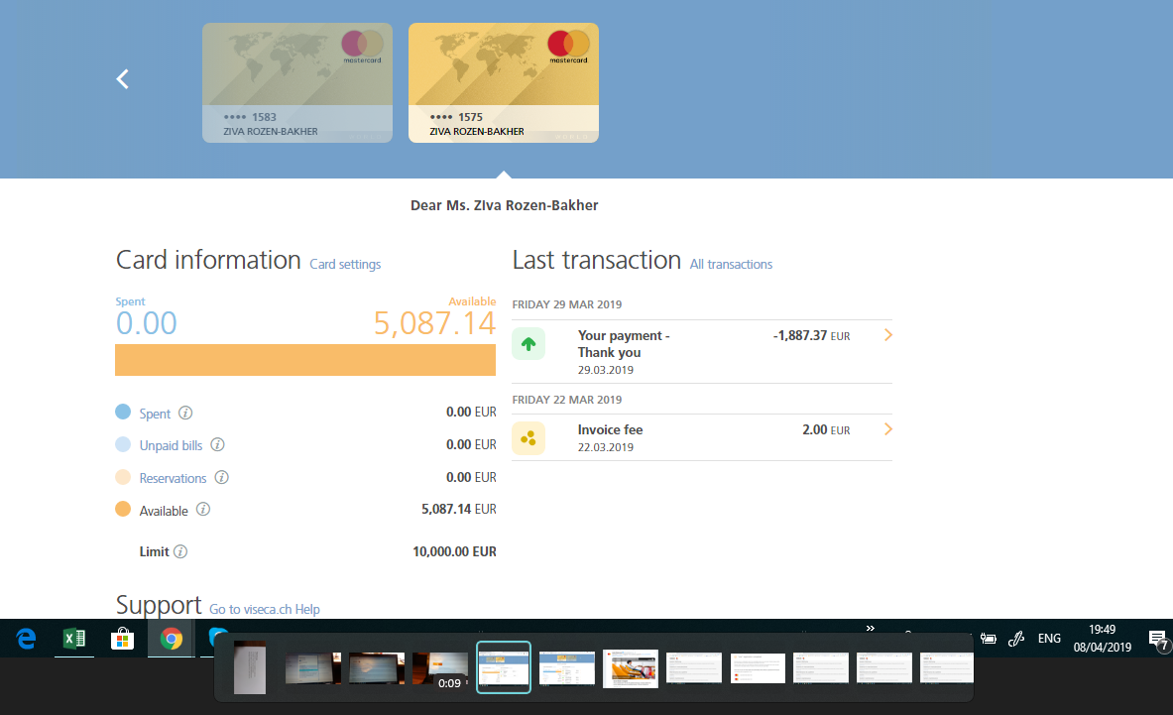The height and width of the screenshot is (715, 1173).
Task: Switch to Chrome in the taskbar
Action: pos(171,639)
